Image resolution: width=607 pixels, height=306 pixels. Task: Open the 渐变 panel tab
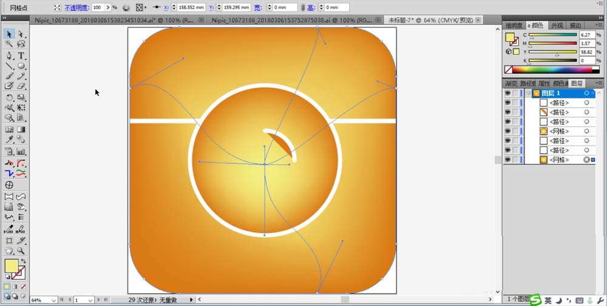point(512,83)
